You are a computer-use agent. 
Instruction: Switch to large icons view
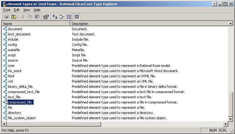click(x=55, y=17)
